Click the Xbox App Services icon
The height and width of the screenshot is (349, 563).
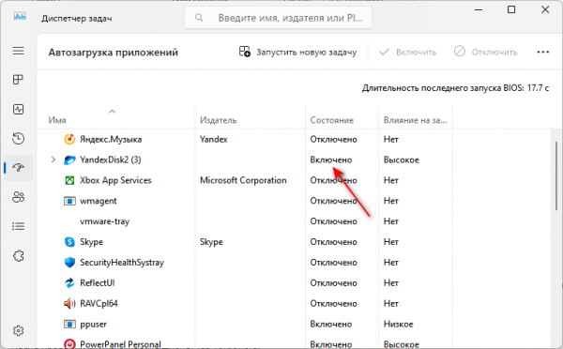(69, 180)
